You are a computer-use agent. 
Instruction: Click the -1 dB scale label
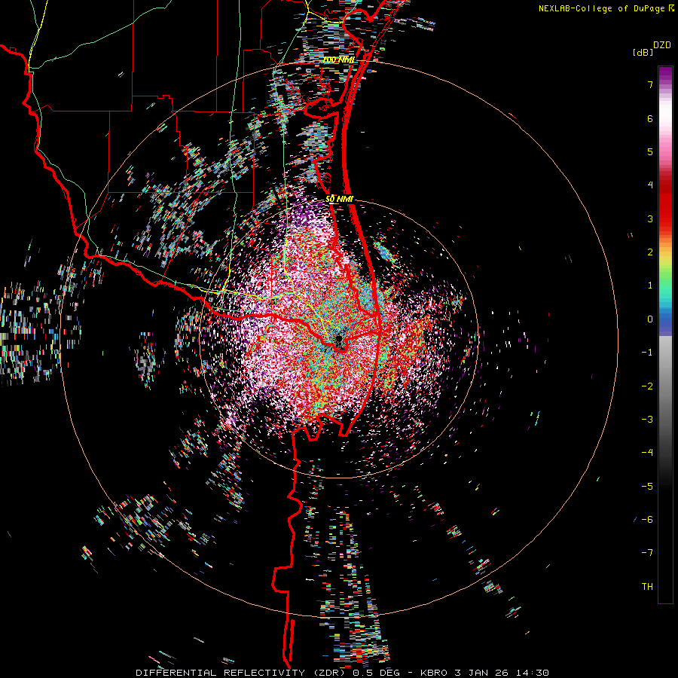point(647,353)
